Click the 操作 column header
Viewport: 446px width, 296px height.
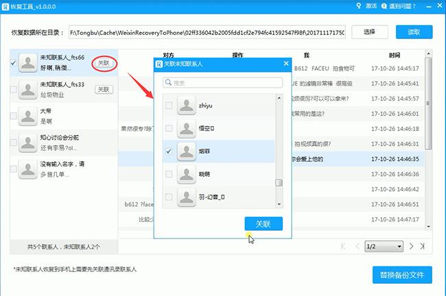pos(238,55)
